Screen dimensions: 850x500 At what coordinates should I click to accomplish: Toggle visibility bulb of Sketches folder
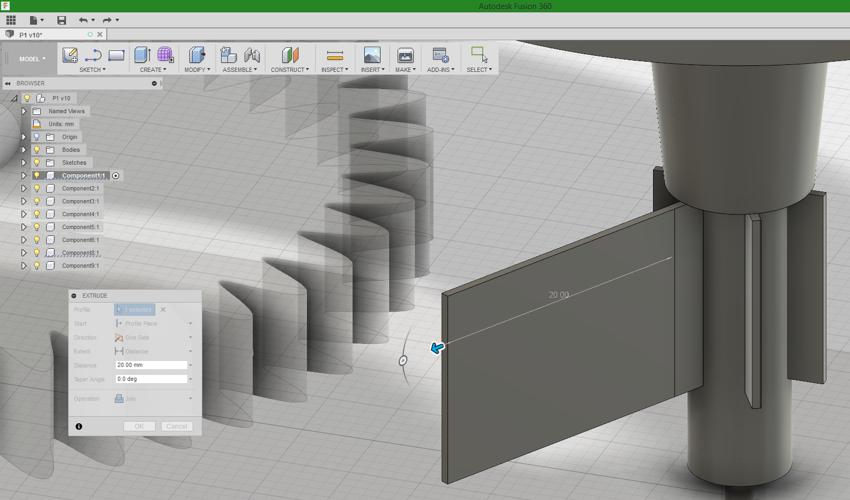36,163
